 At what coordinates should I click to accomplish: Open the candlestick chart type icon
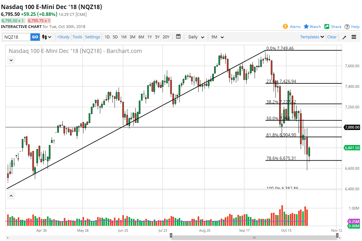coord(45,37)
